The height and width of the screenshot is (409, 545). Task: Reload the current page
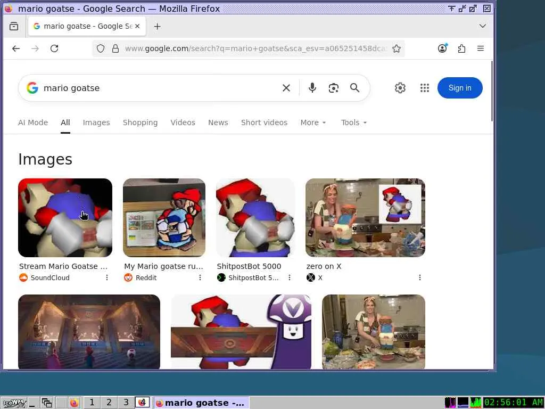[54, 48]
